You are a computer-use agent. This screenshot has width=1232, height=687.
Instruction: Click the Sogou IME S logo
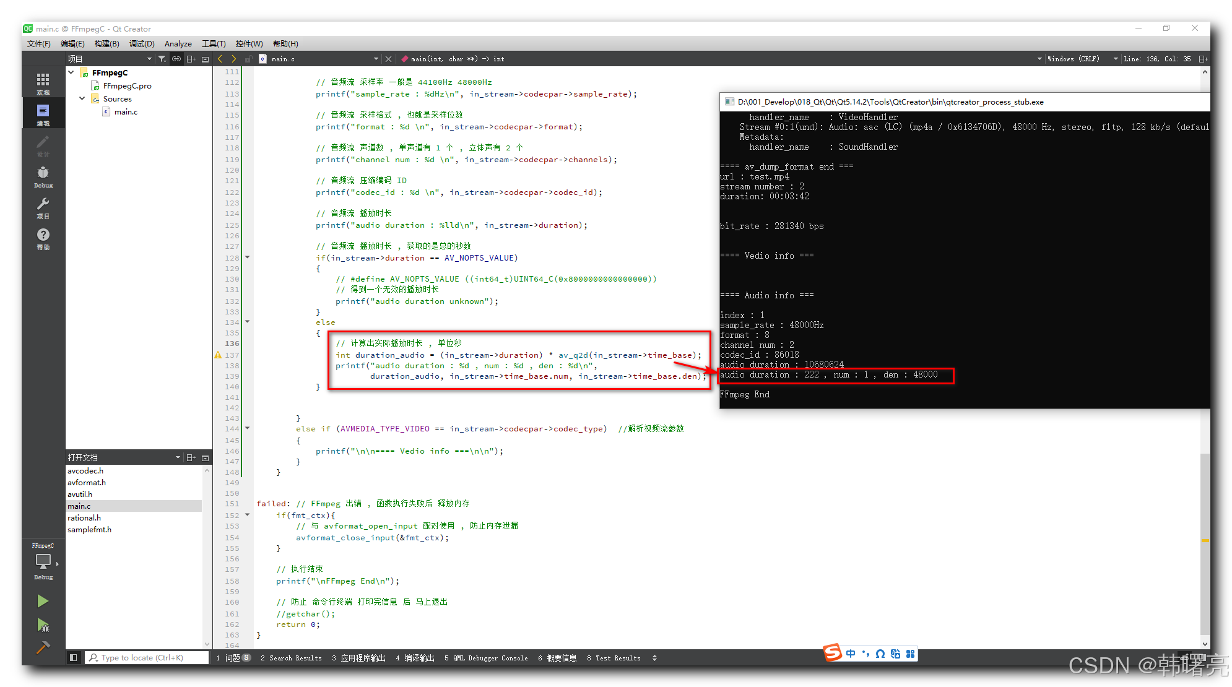[833, 652]
